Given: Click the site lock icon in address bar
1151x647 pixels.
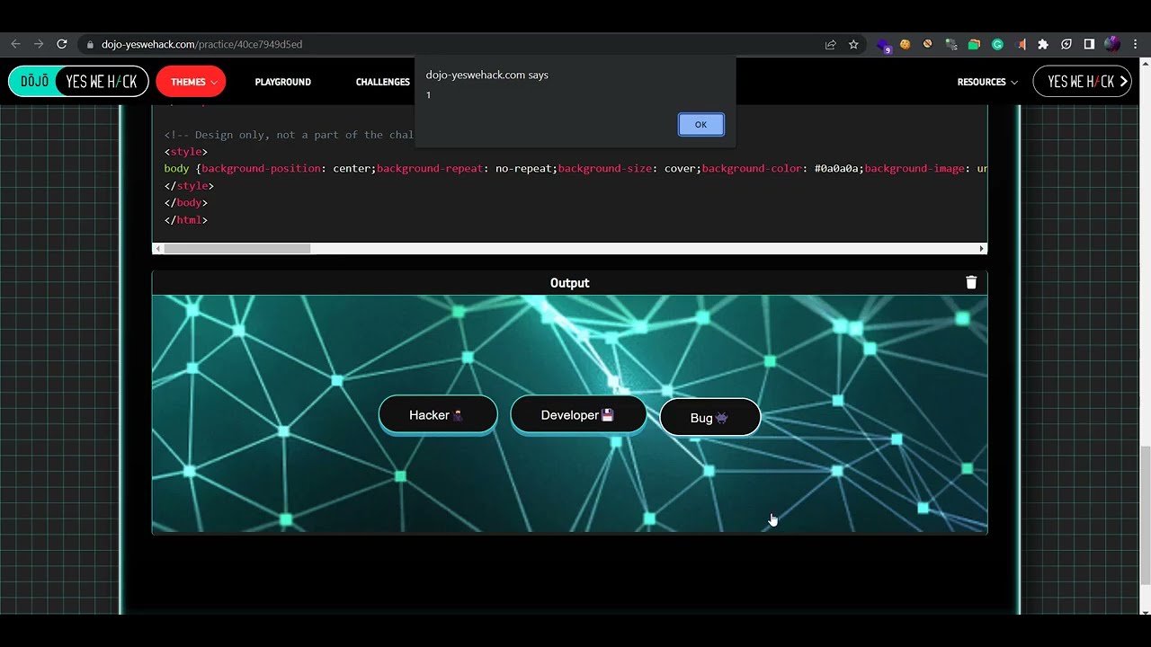Looking at the screenshot, I should point(90,44).
